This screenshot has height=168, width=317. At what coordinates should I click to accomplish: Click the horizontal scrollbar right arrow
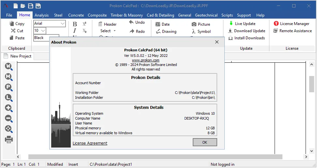point(306,157)
